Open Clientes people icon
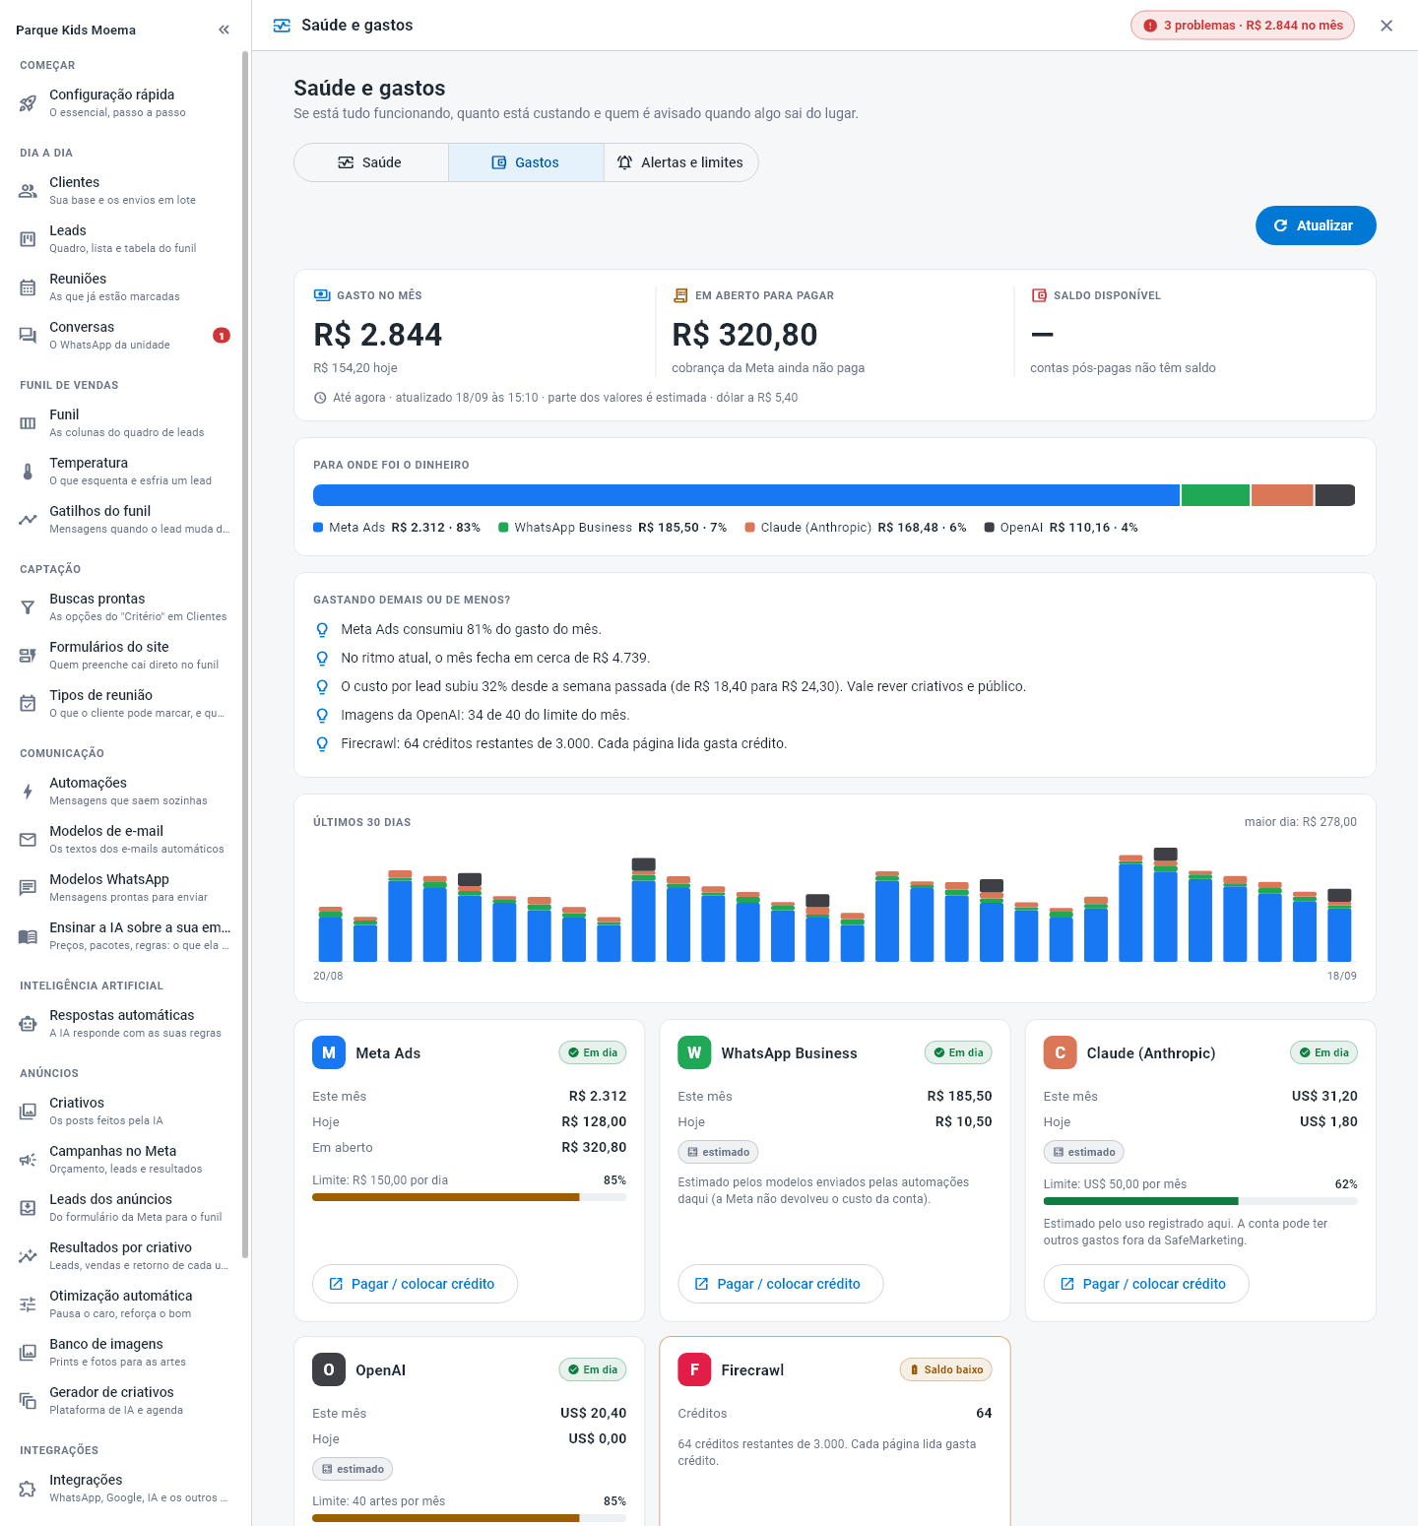Viewport: 1418px width, 1526px height. coord(28,191)
